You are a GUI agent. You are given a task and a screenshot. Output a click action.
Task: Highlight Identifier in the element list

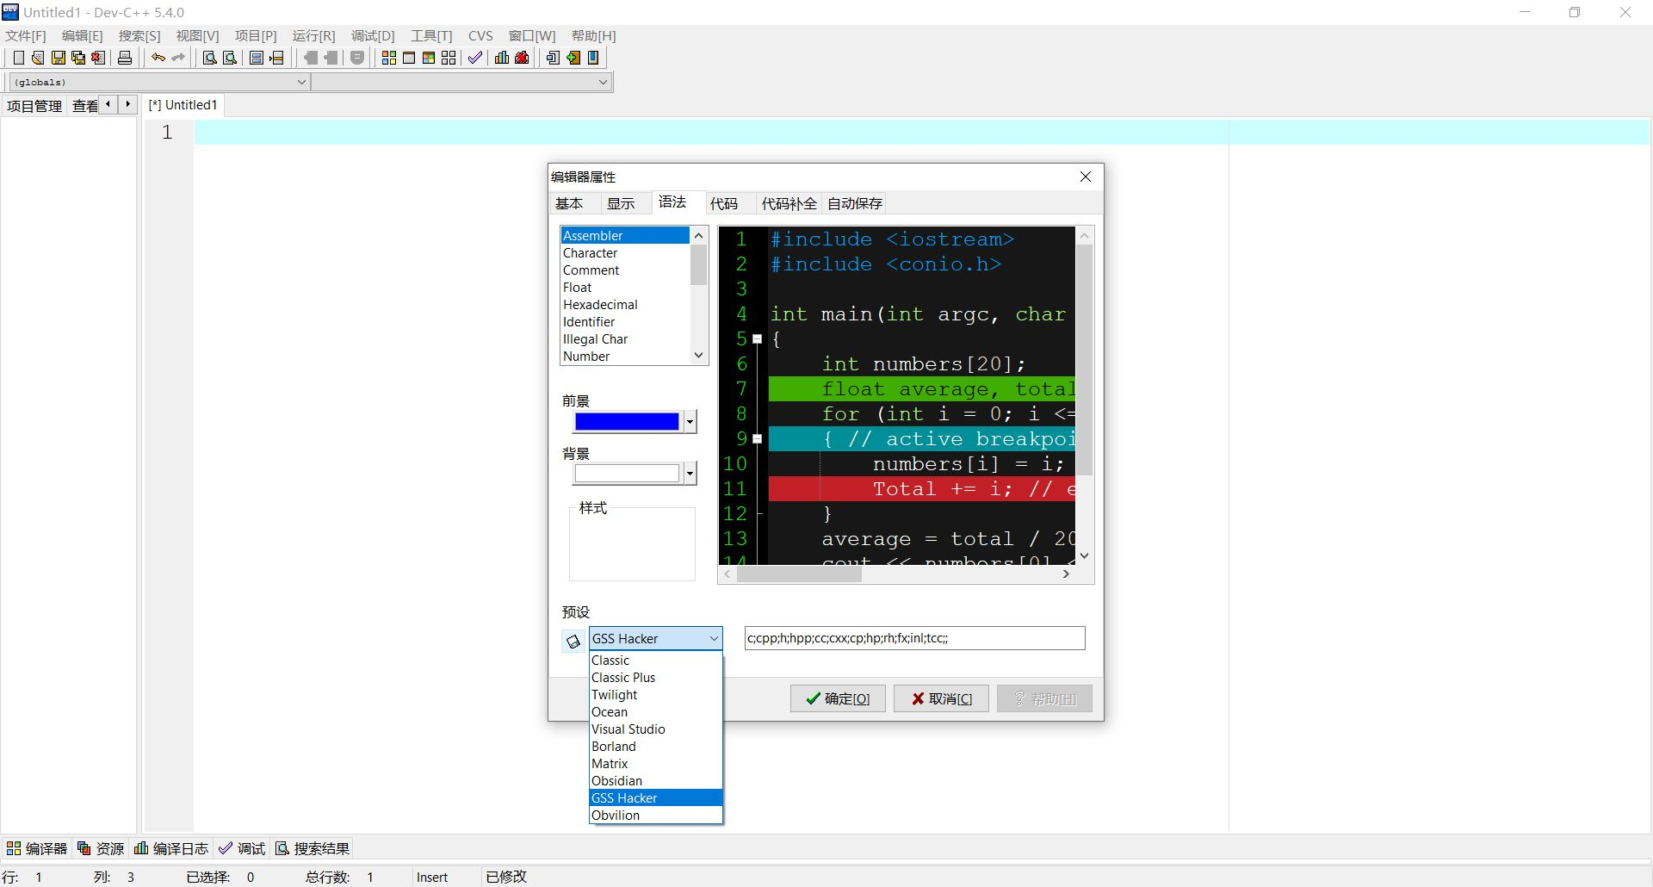click(589, 321)
